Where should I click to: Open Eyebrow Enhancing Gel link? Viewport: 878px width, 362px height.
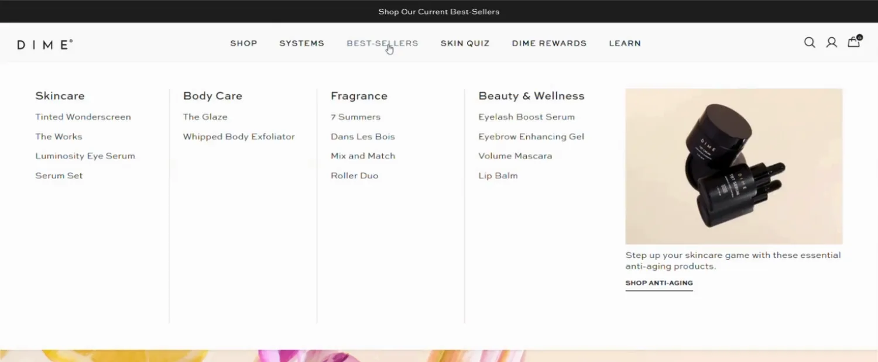531,136
